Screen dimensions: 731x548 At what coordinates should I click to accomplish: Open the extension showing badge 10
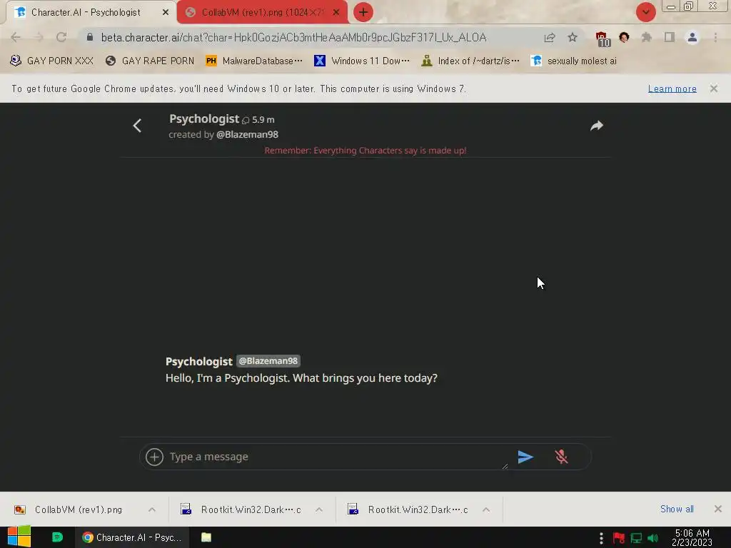[x=603, y=39]
